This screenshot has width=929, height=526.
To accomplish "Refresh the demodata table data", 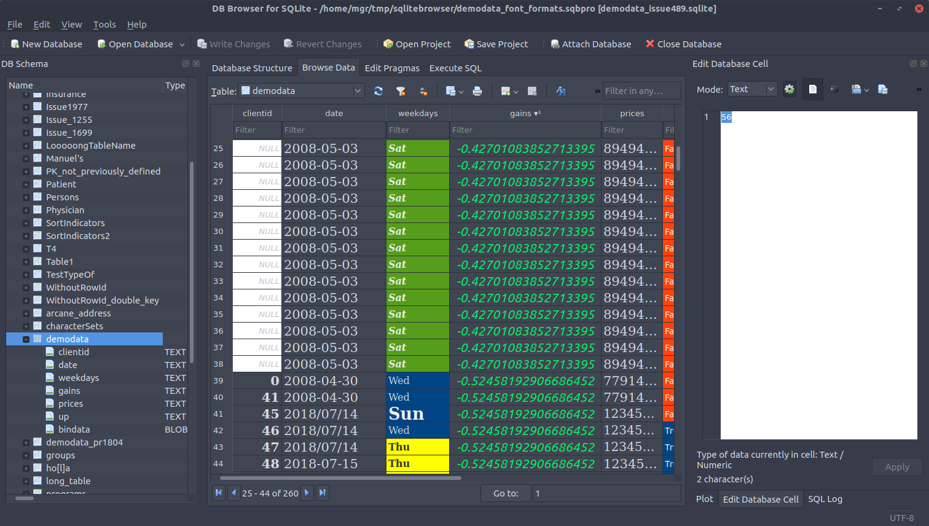I will point(378,90).
